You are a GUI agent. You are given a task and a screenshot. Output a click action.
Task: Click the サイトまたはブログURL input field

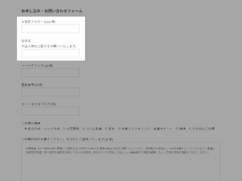point(50,111)
